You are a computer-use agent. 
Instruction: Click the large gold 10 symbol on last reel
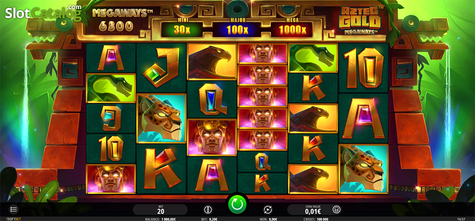point(363,68)
